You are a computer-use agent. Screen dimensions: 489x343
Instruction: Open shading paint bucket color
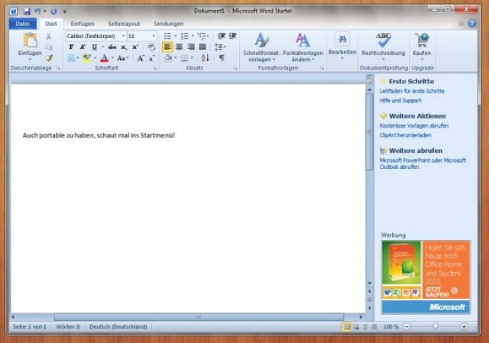168,58
